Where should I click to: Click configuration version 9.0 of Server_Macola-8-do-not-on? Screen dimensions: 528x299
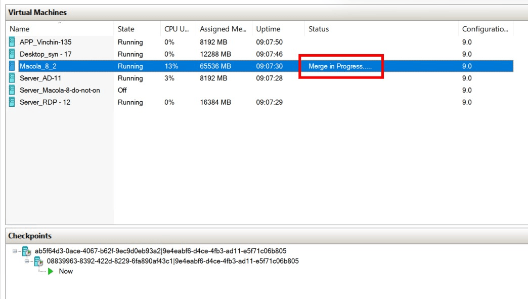click(x=467, y=90)
